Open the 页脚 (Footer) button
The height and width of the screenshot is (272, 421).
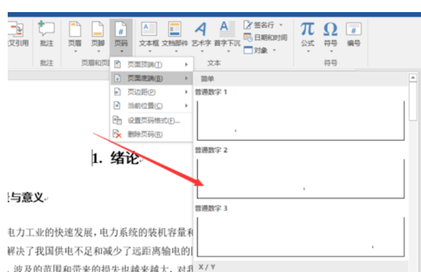click(98, 34)
